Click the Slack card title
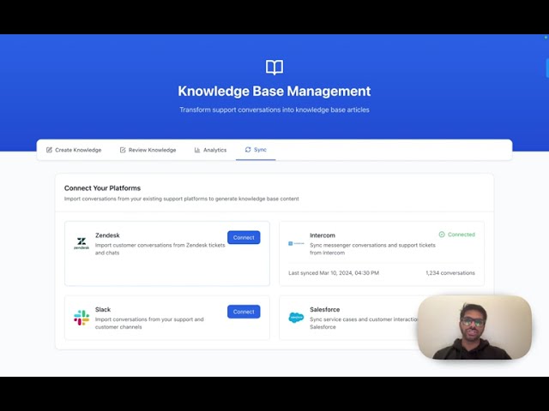The width and height of the screenshot is (549, 411). tap(103, 310)
